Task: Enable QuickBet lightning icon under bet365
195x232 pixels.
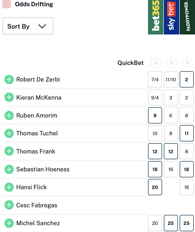Action: pos(156,63)
